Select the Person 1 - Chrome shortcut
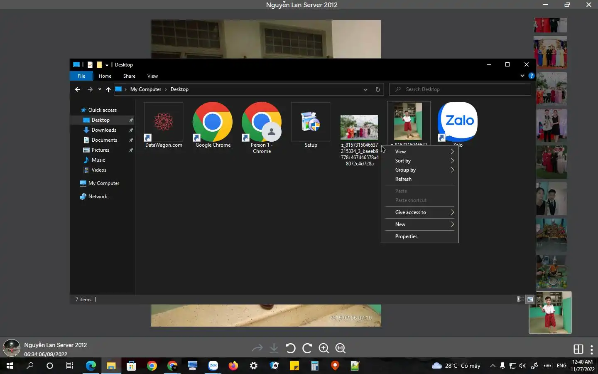The width and height of the screenshot is (598, 374). (262, 128)
